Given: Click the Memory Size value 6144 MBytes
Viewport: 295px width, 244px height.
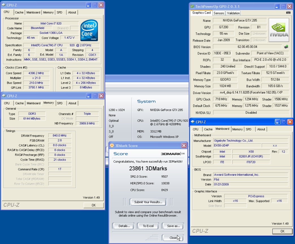Looking at the screenshot, I should [x=32, y=119].
